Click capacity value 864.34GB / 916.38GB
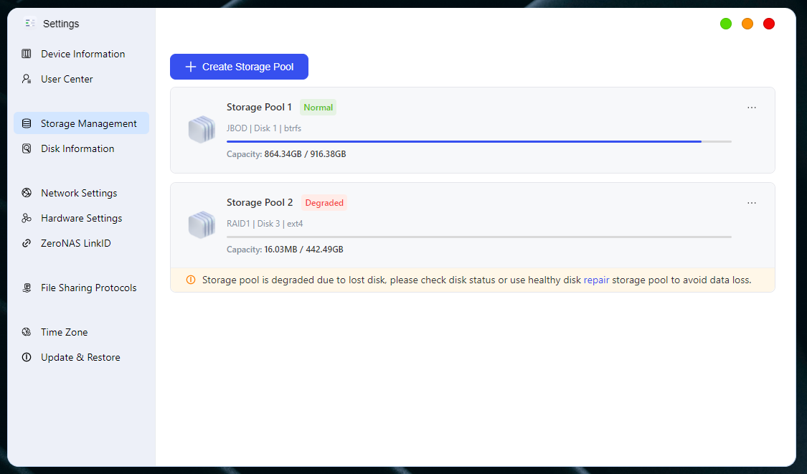The image size is (807, 474). pos(305,154)
